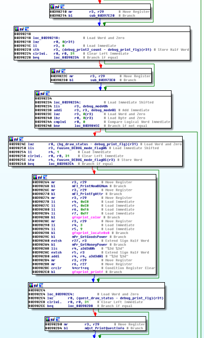Image resolution: width=204 pixels, height=338 pixels.
Task: Select gfxprint_locate8x8 call operand
Action: pos(90,233)
